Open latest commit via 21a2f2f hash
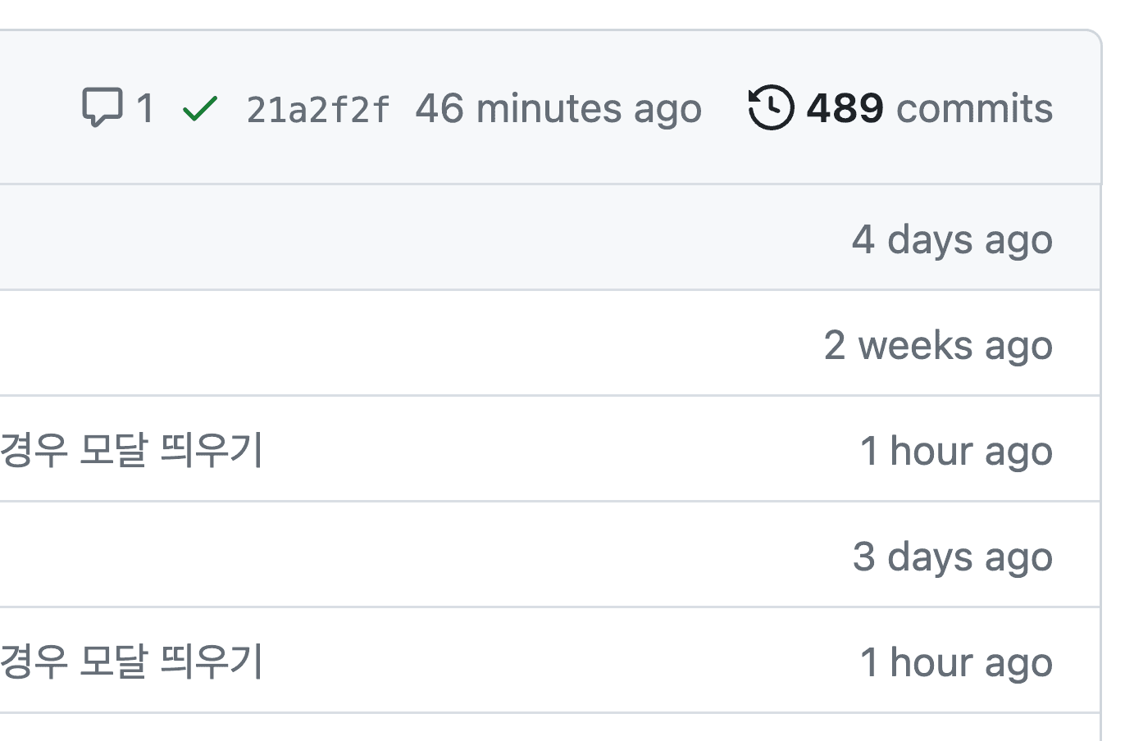Viewport: 1125px width, 741px height. coord(318,107)
